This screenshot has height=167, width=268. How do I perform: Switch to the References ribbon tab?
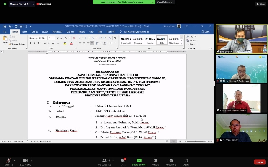(x=57, y=32)
